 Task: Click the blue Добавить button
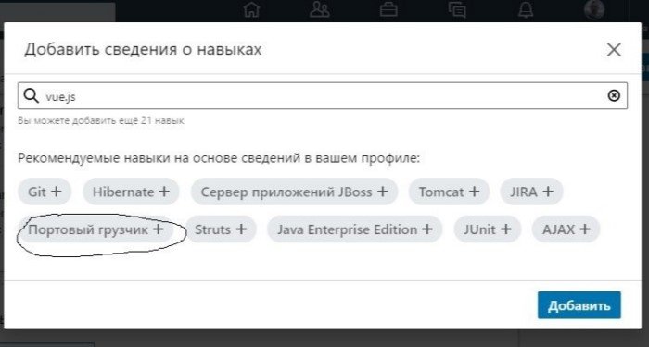(x=579, y=305)
